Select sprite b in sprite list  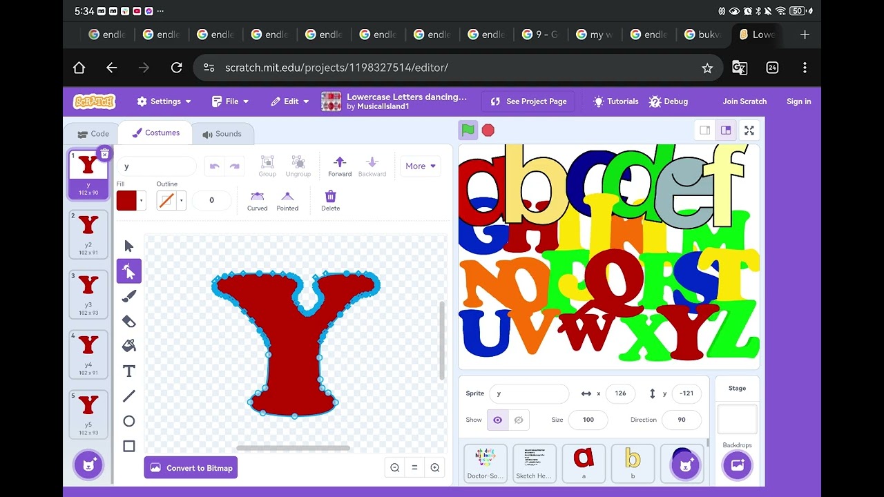(633, 463)
